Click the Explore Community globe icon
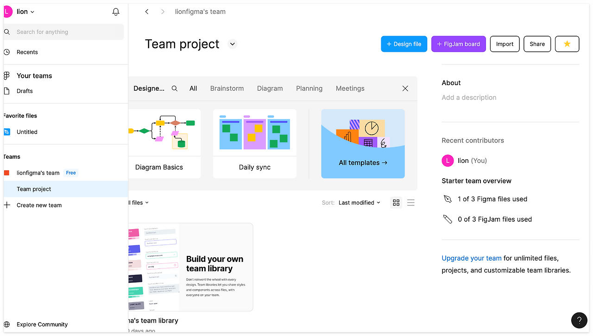The height and width of the screenshot is (336, 593). click(x=7, y=325)
